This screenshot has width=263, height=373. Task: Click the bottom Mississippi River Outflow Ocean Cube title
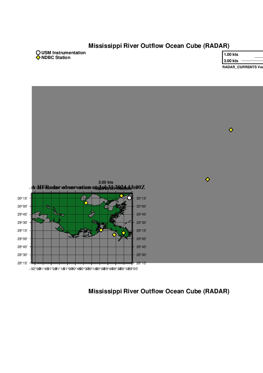[159, 291]
